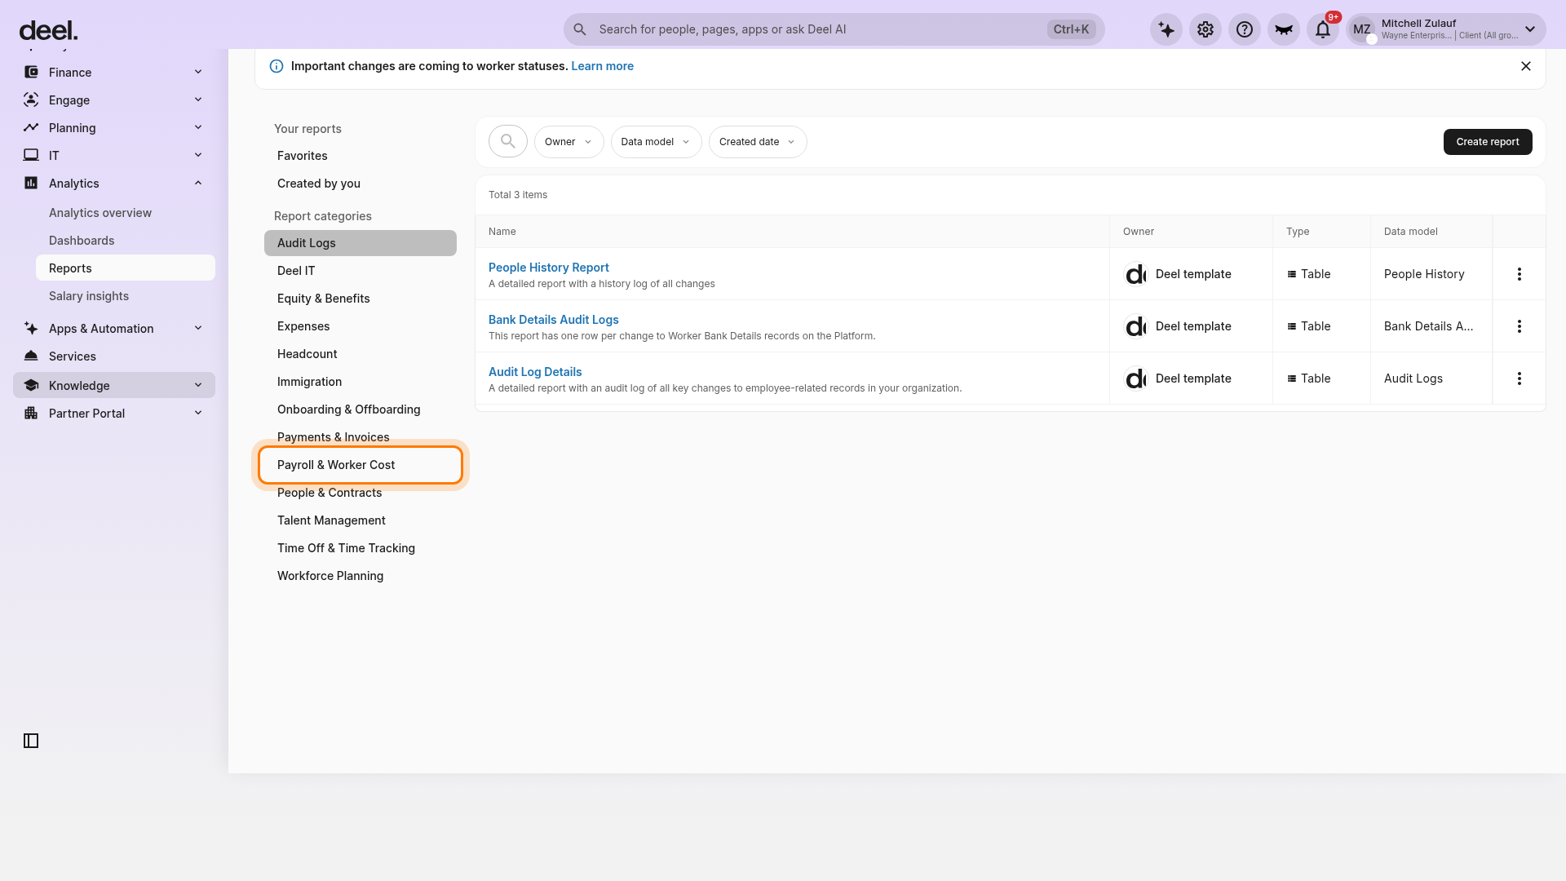
Task: Dismiss the worker statuses banner
Action: pyautogui.click(x=1526, y=66)
